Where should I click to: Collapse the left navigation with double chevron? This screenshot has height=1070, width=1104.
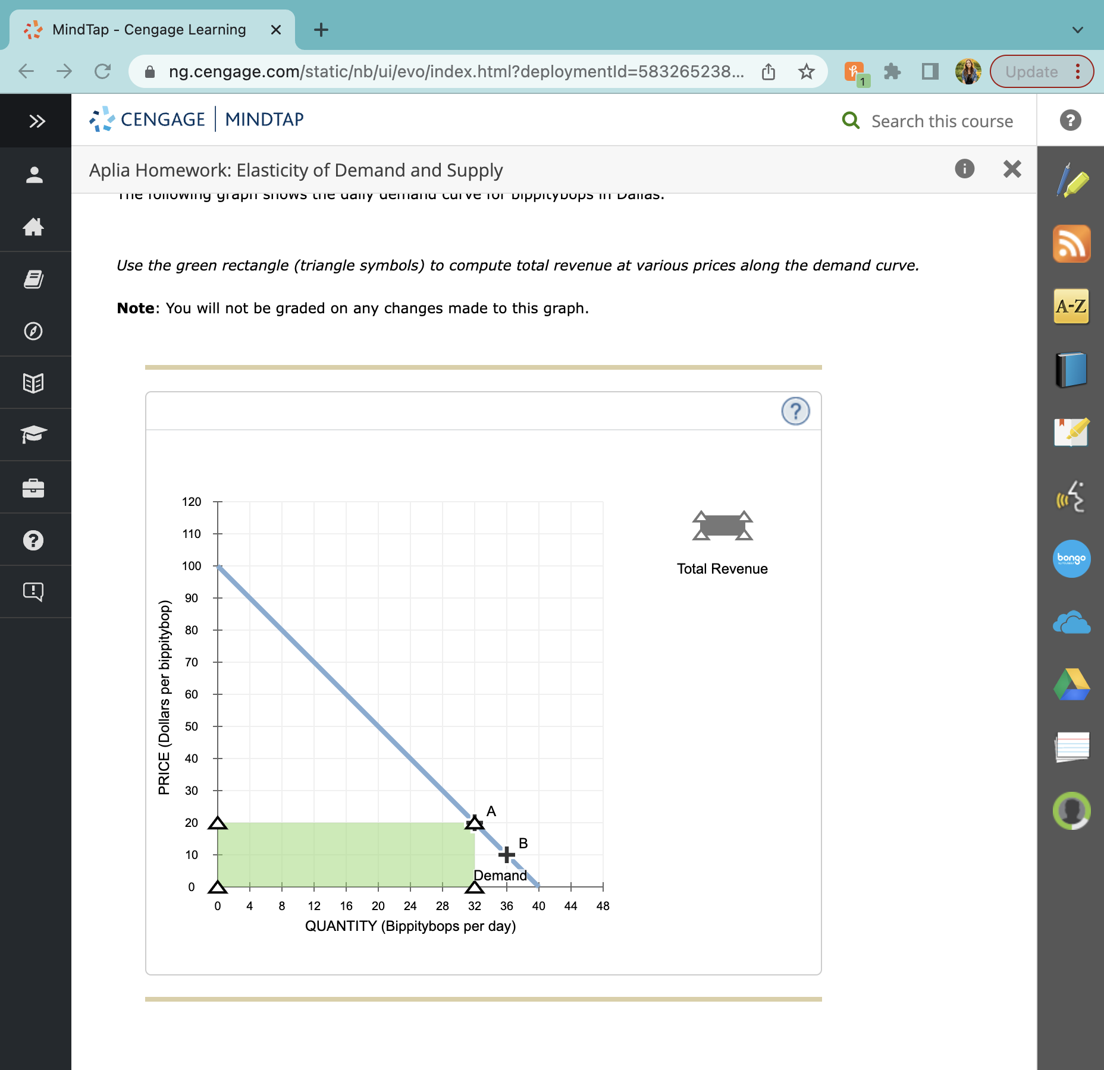click(x=37, y=121)
